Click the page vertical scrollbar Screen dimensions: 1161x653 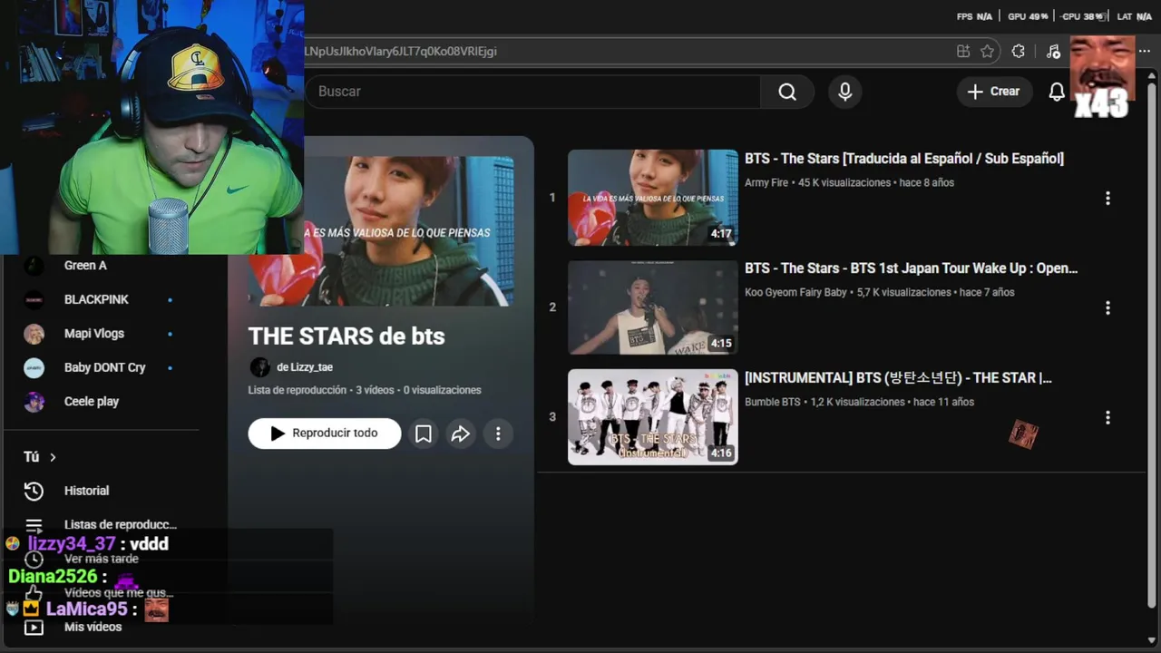click(x=1152, y=345)
